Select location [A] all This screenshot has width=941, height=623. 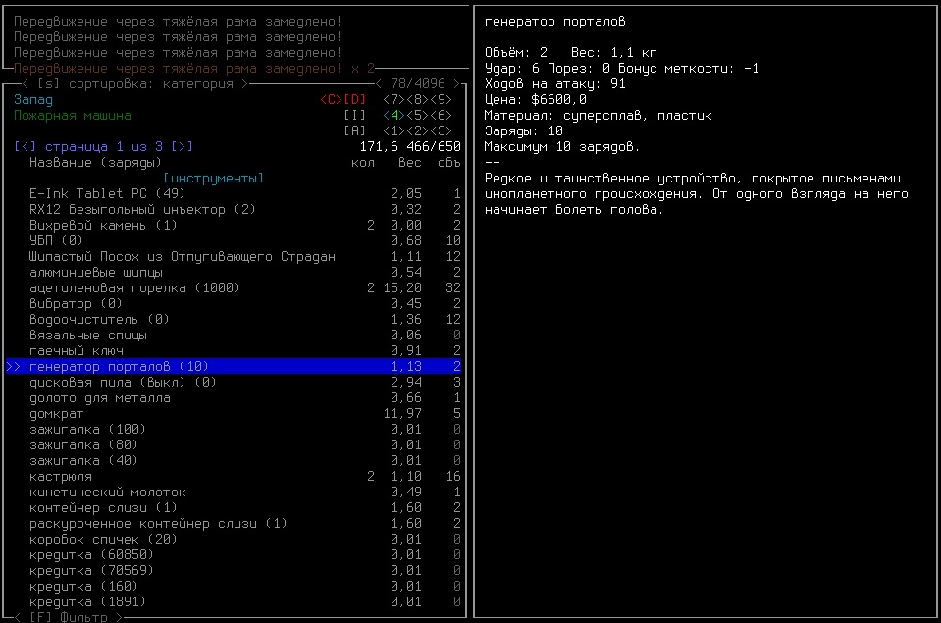[x=354, y=130]
